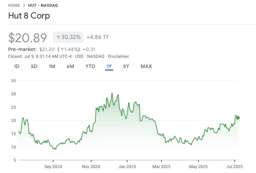This screenshot has width=256, height=173.
Task: Click the 30.32% gain badge
Action: tap(68, 37)
